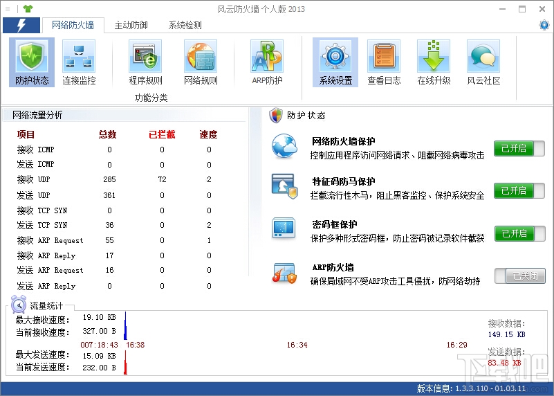Toggle 网络防火墙保护 已开启 switch
This screenshot has height=396, width=554.
[x=519, y=148]
